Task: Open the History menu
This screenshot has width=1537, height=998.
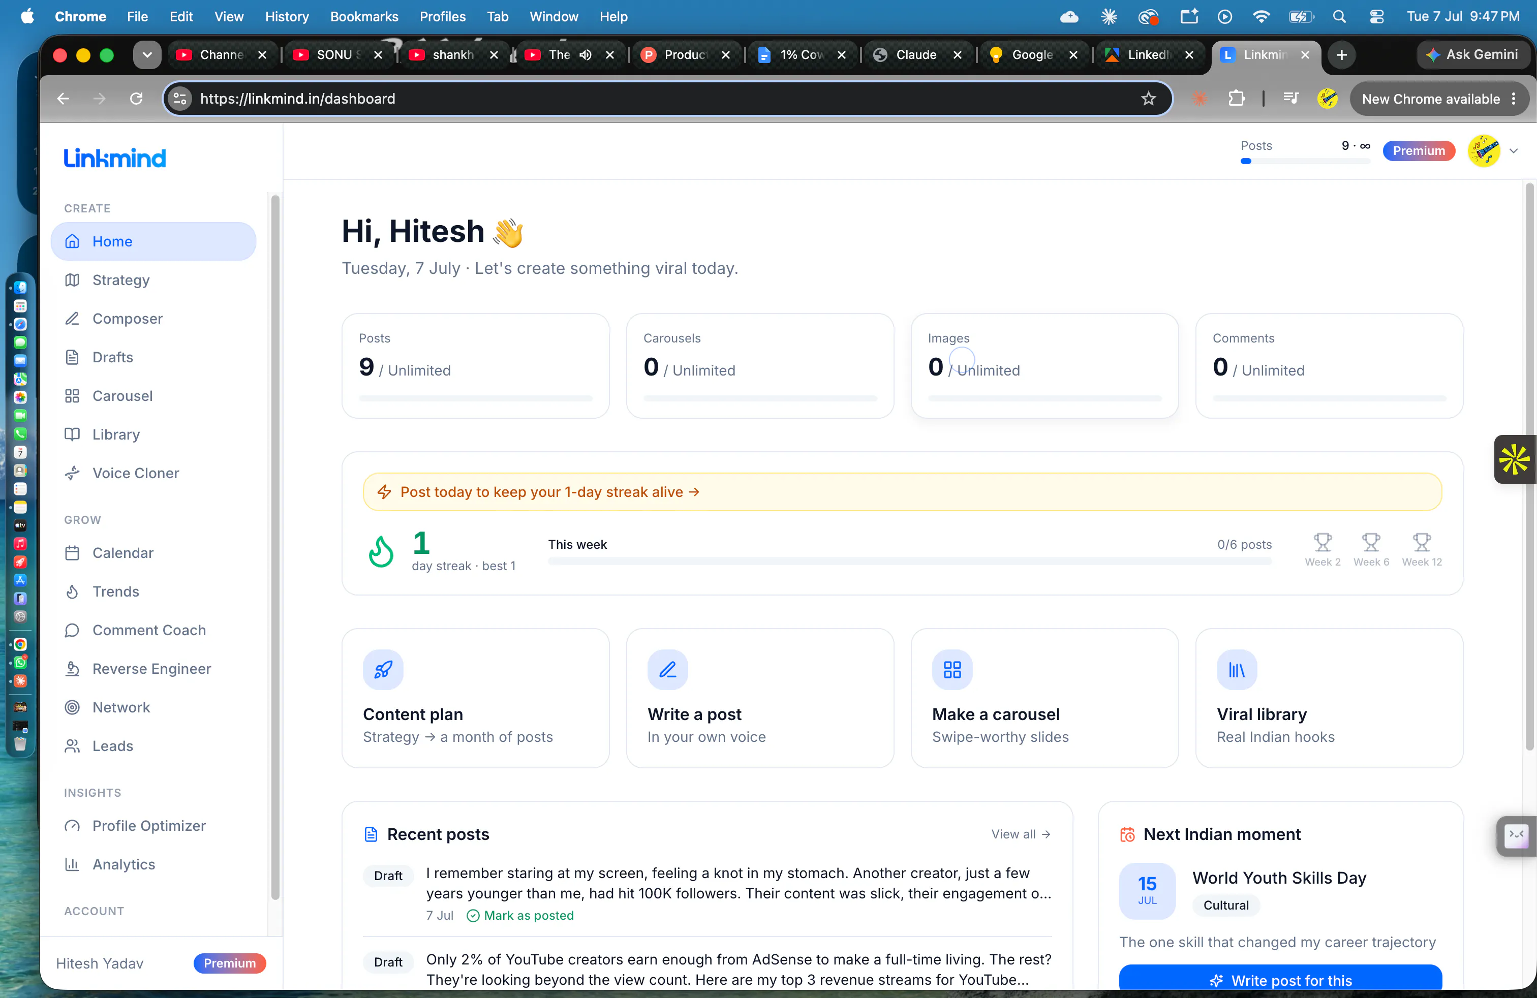Action: tap(287, 17)
